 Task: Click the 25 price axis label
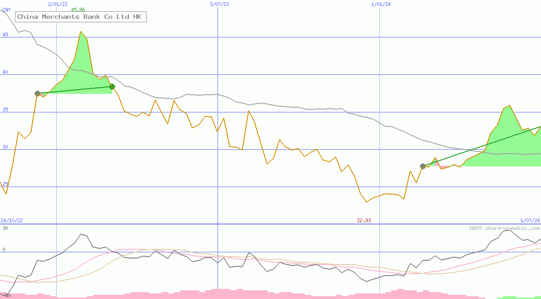click(x=5, y=184)
